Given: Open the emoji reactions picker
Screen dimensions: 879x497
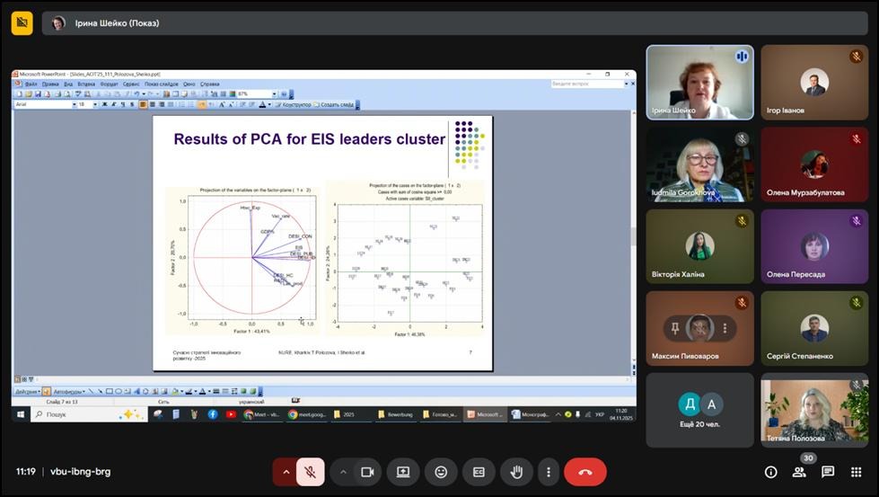Looking at the screenshot, I should 441,472.
